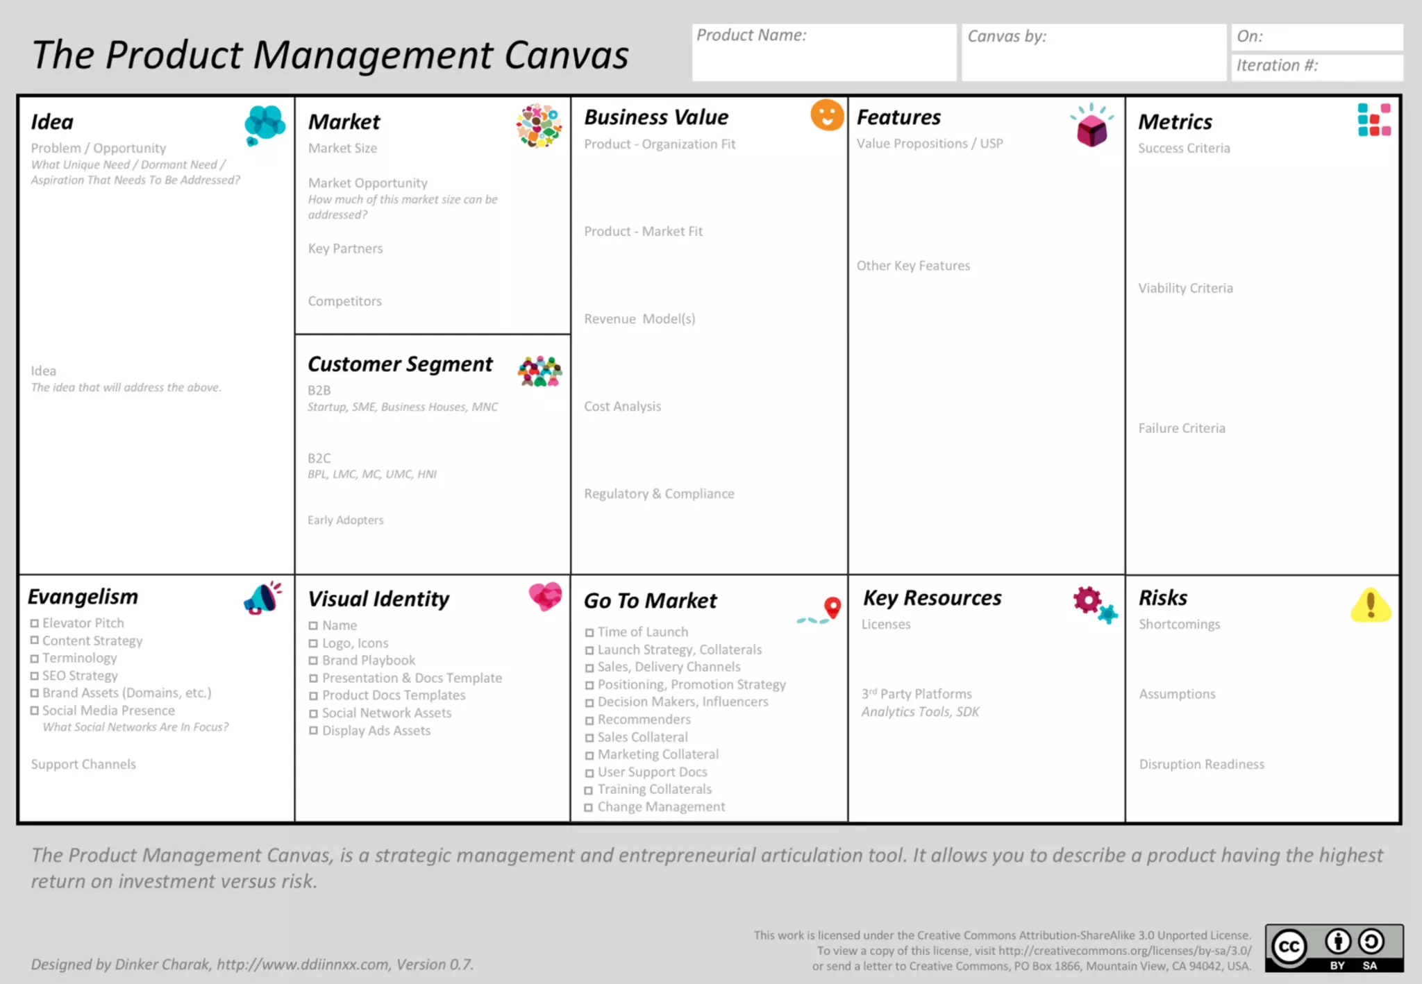Check the Presentation & Docs Template box
Viewport: 1422px width, 984px height.
pyautogui.click(x=313, y=679)
